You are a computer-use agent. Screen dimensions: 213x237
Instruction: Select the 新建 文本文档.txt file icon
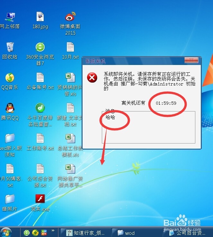pos(70,108)
